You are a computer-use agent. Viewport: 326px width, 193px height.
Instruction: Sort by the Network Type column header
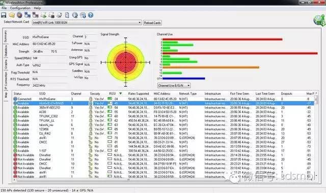pyautogui.click(x=188, y=93)
